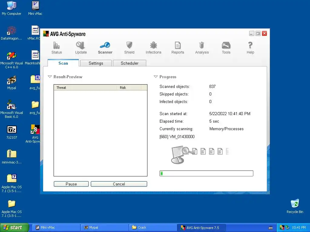Screen dimensions: 310x232
Task: Pause the running scan
Action: 71,184
